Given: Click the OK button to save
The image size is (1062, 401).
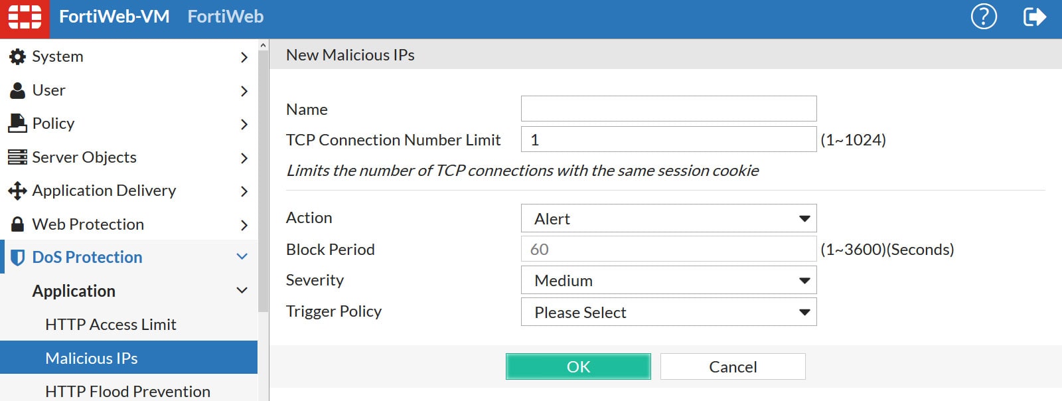Looking at the screenshot, I should pyautogui.click(x=579, y=366).
